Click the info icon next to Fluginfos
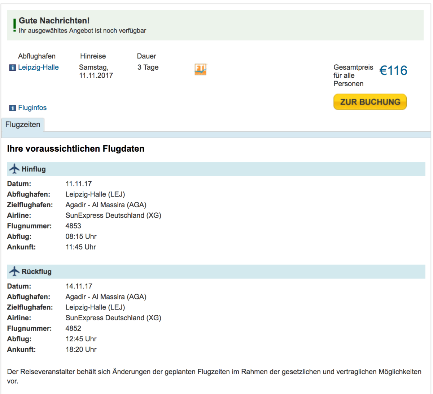The image size is (433, 394). (13, 108)
